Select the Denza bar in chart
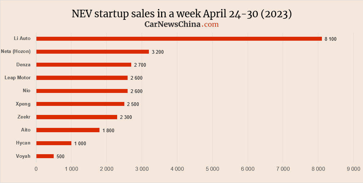 [84, 64]
